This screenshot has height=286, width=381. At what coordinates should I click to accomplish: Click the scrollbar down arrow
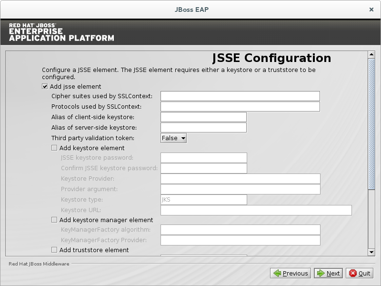coord(371,252)
